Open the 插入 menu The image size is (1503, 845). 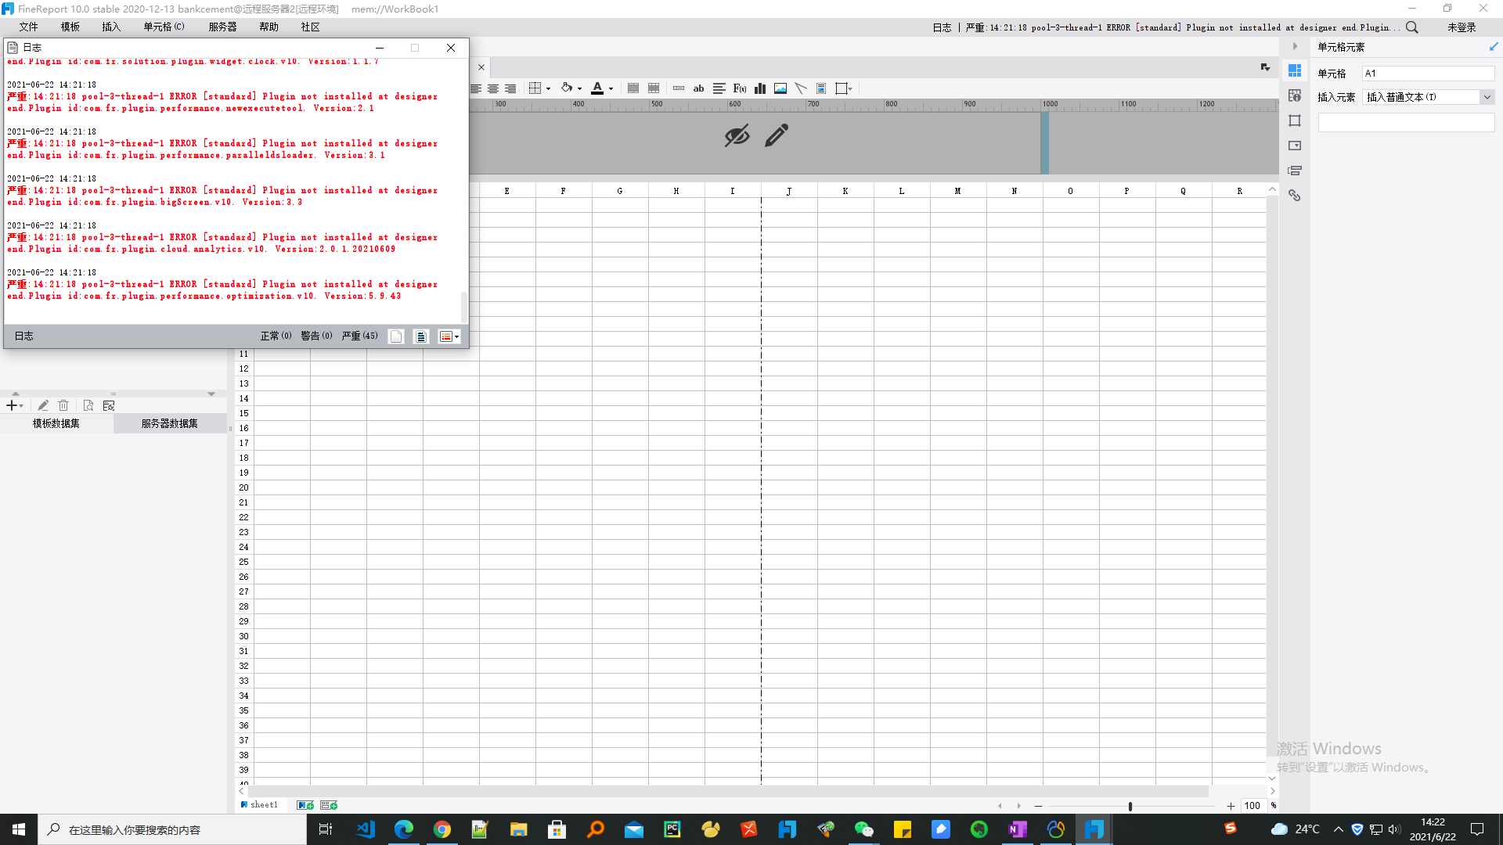111,27
